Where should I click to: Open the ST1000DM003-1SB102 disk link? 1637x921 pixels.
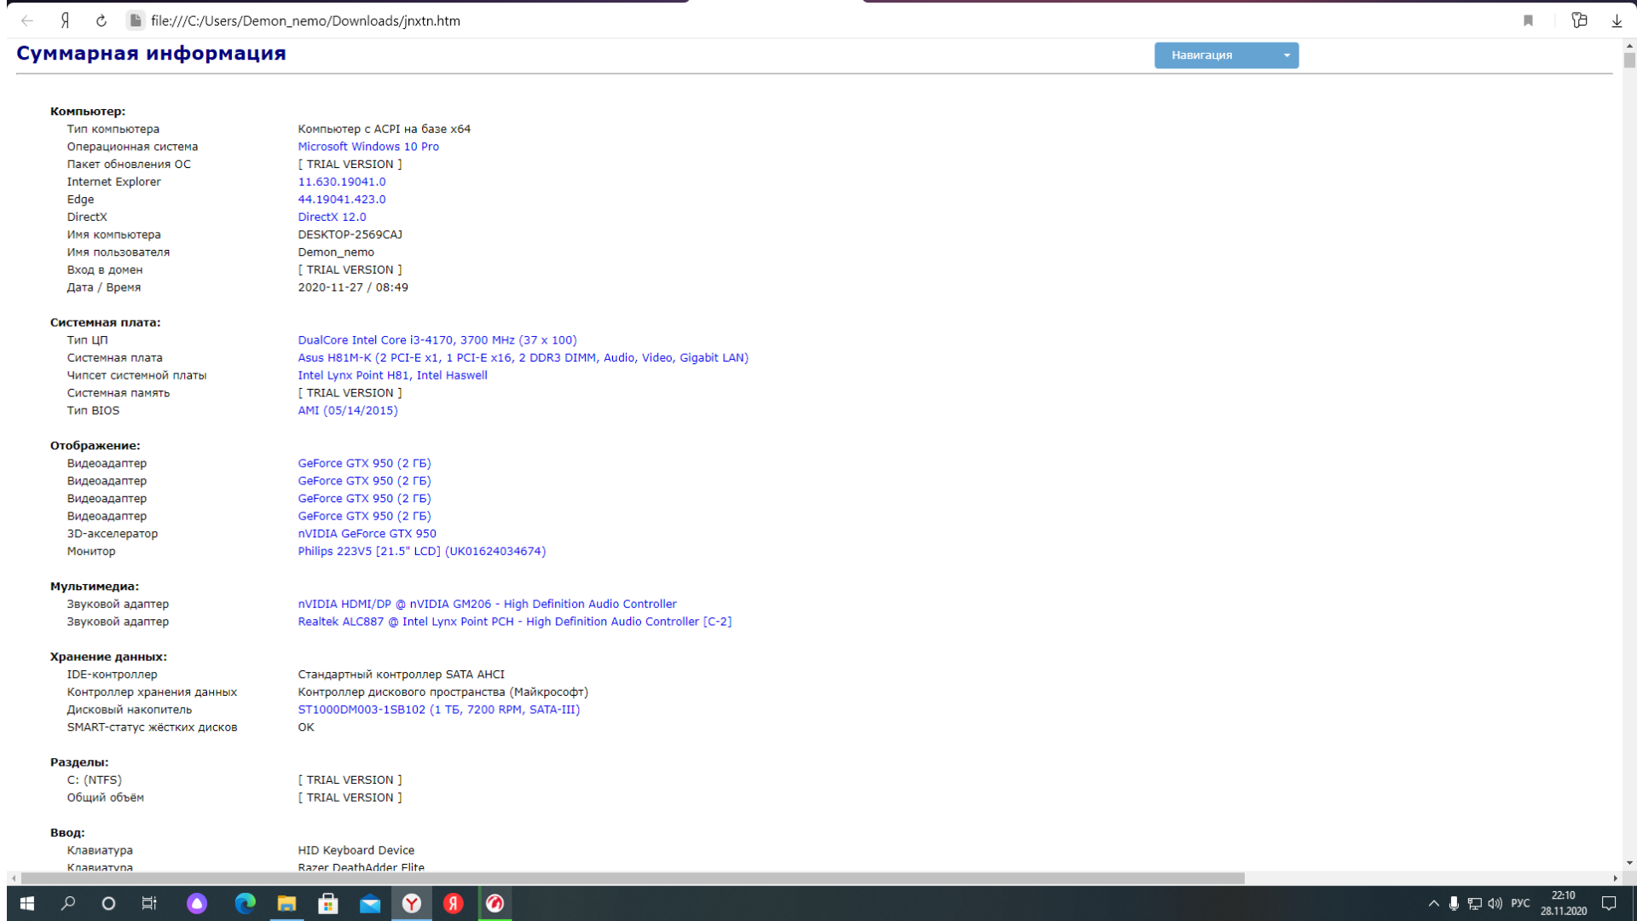click(x=438, y=710)
